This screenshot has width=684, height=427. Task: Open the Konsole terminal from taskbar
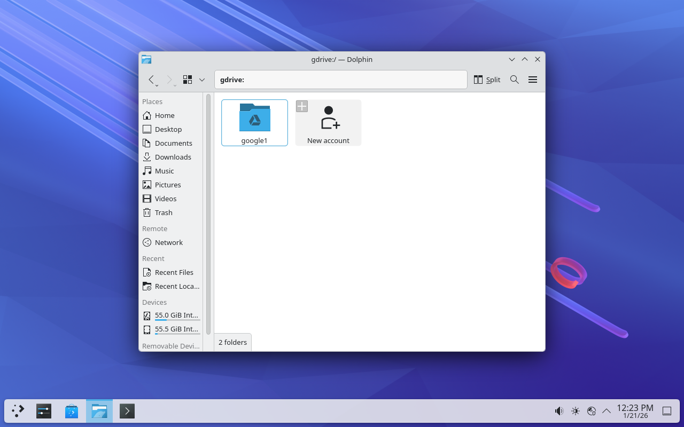pos(127,411)
